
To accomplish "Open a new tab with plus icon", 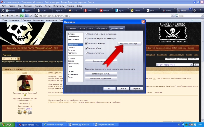I will click(195, 10).
